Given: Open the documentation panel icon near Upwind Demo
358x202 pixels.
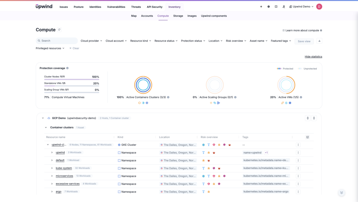Looking at the screenshot, I should pyautogui.click(x=276, y=6).
